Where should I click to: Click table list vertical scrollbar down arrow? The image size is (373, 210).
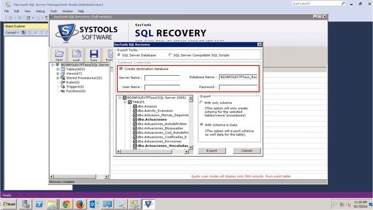coord(191,147)
